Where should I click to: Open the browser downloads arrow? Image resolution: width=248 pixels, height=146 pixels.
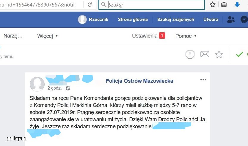pyautogui.click(x=237, y=4)
